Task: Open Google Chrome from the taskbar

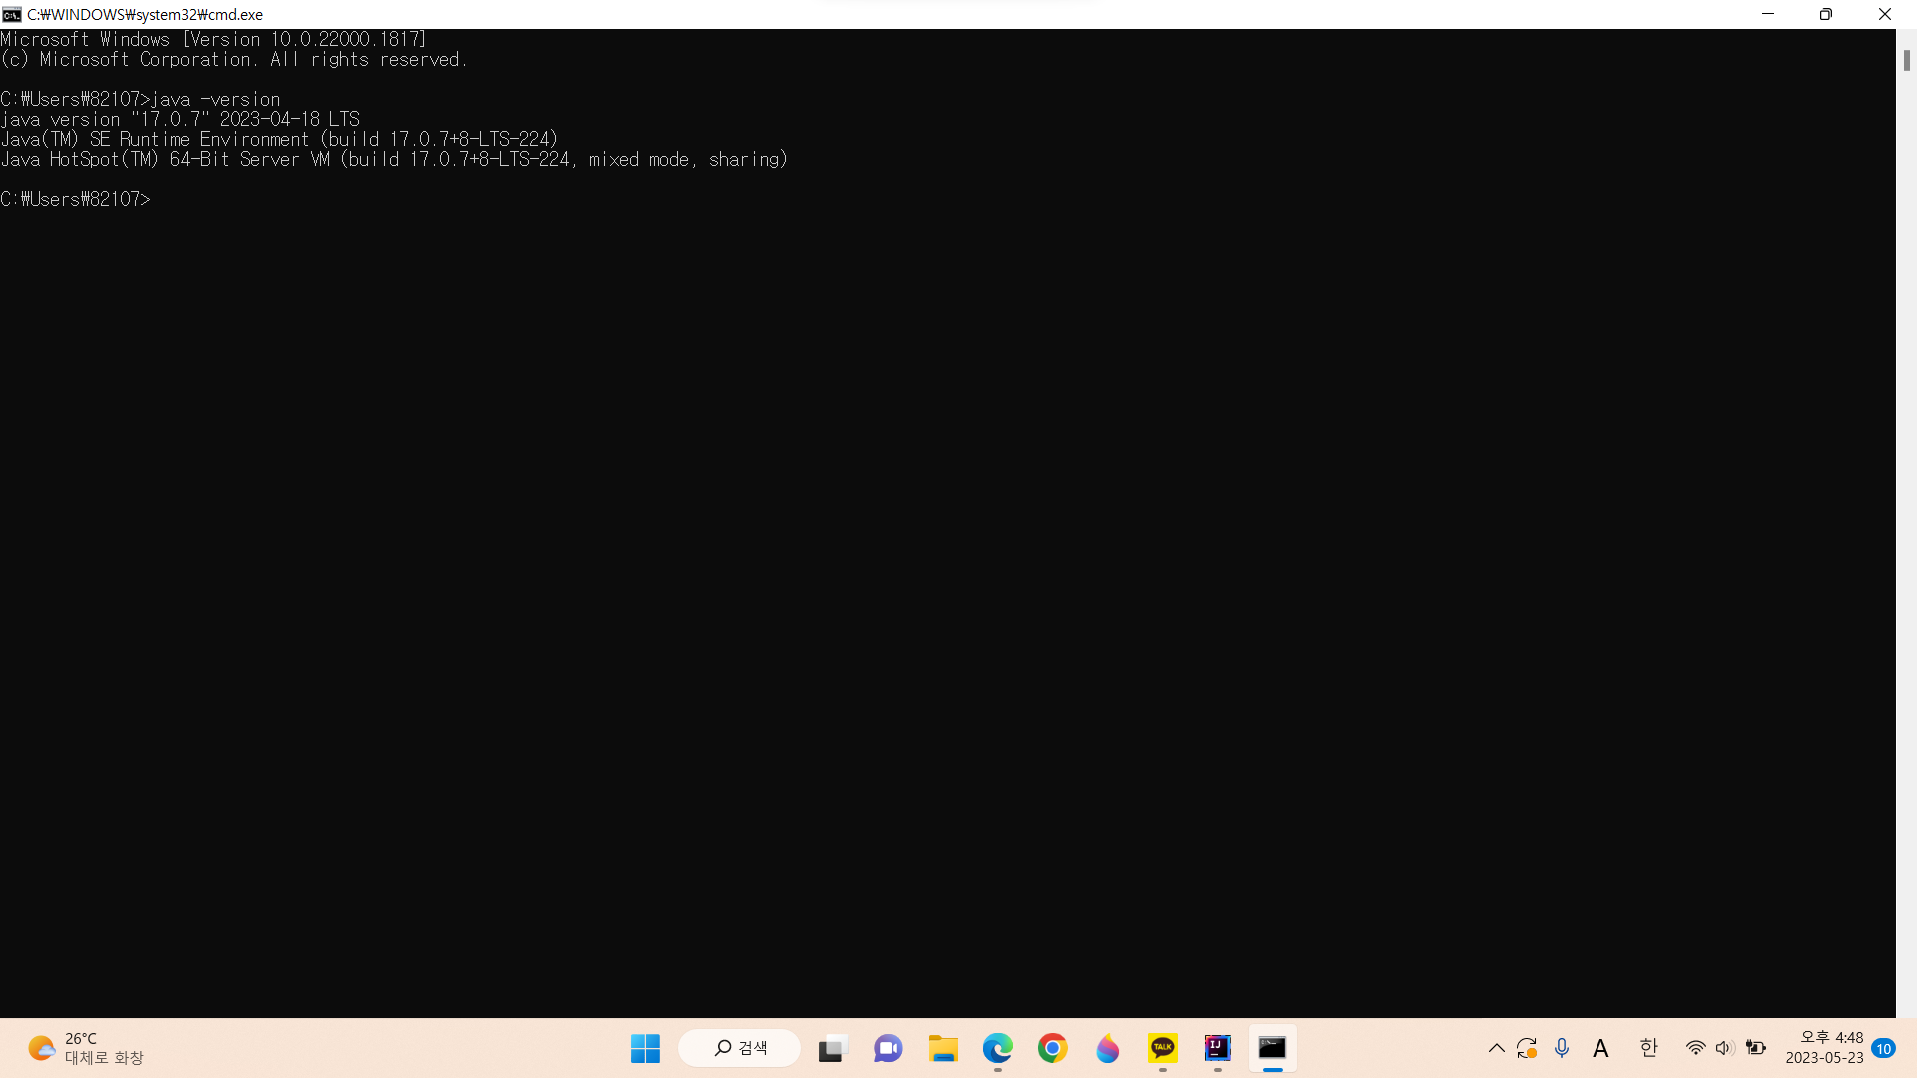Action: tap(1052, 1048)
